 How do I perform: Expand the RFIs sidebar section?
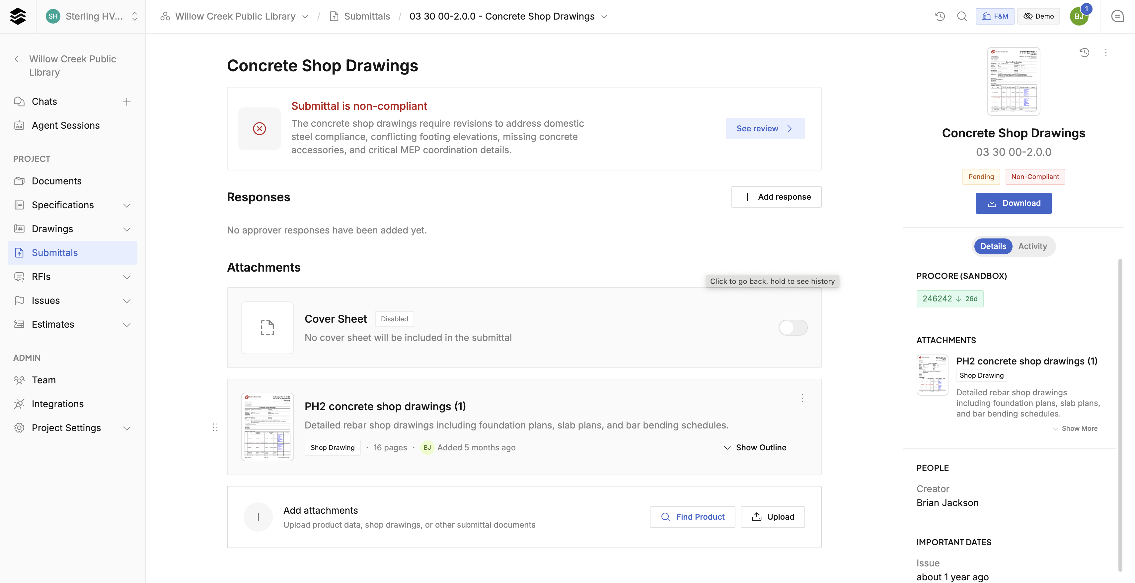tap(126, 277)
